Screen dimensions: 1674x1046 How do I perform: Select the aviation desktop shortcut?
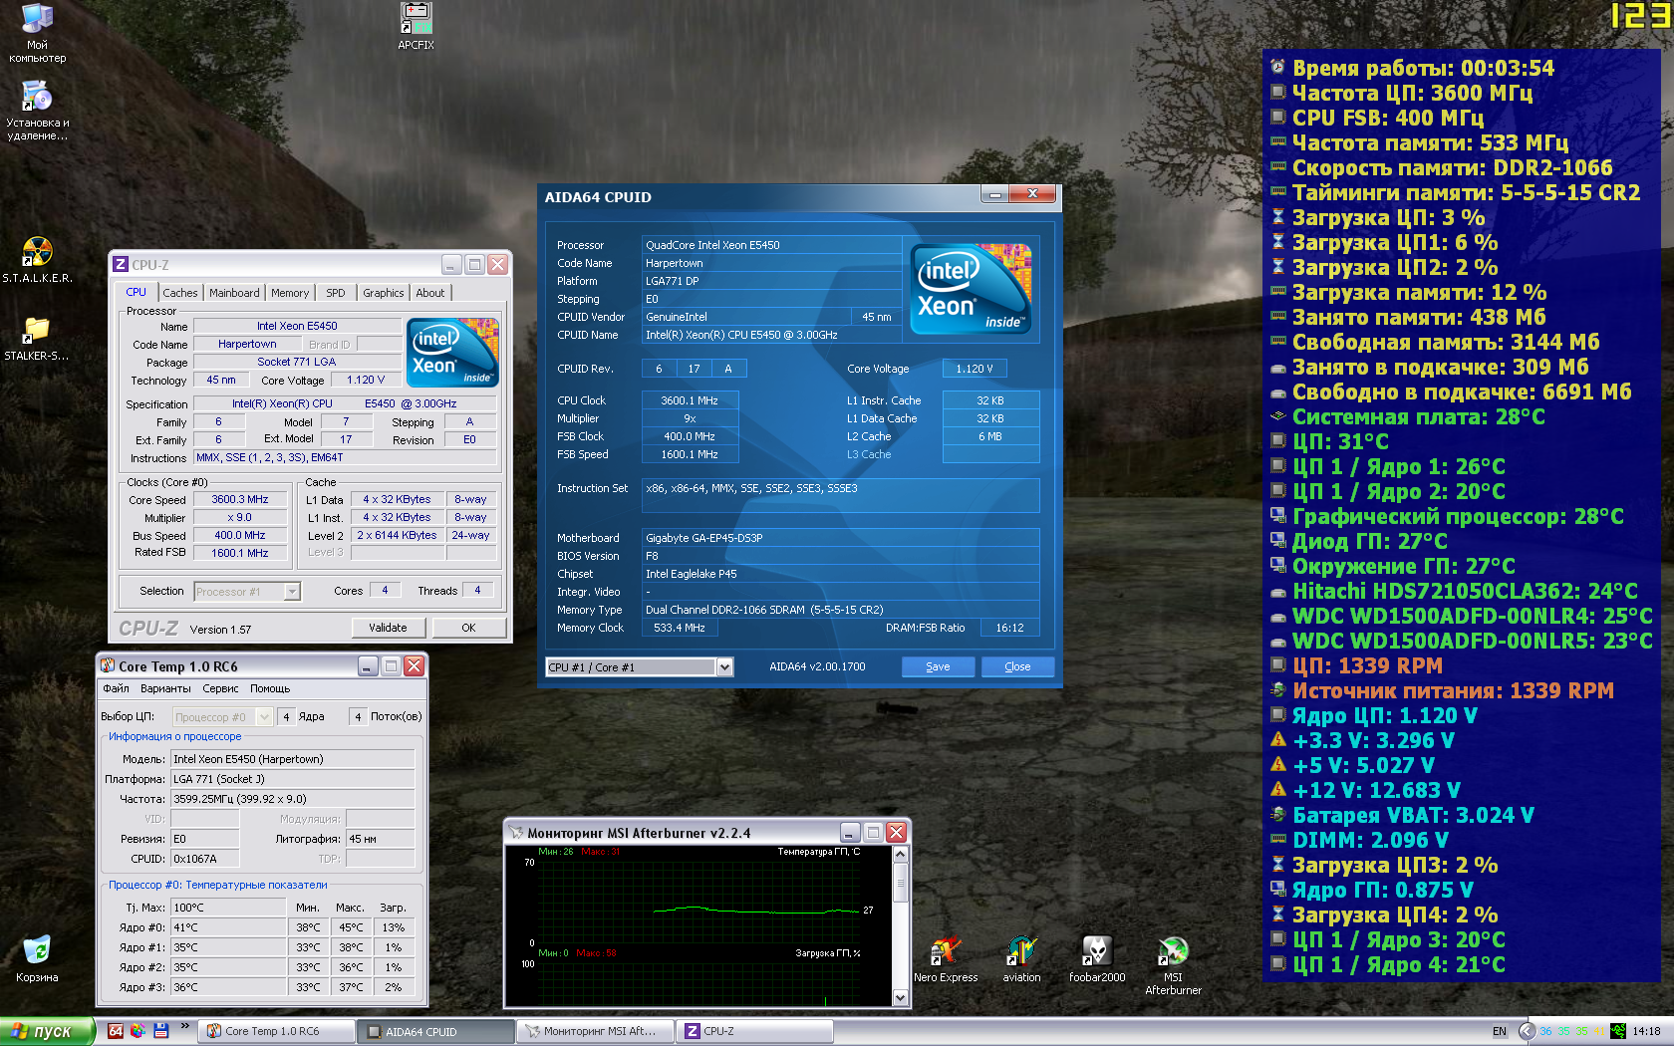click(x=1021, y=959)
